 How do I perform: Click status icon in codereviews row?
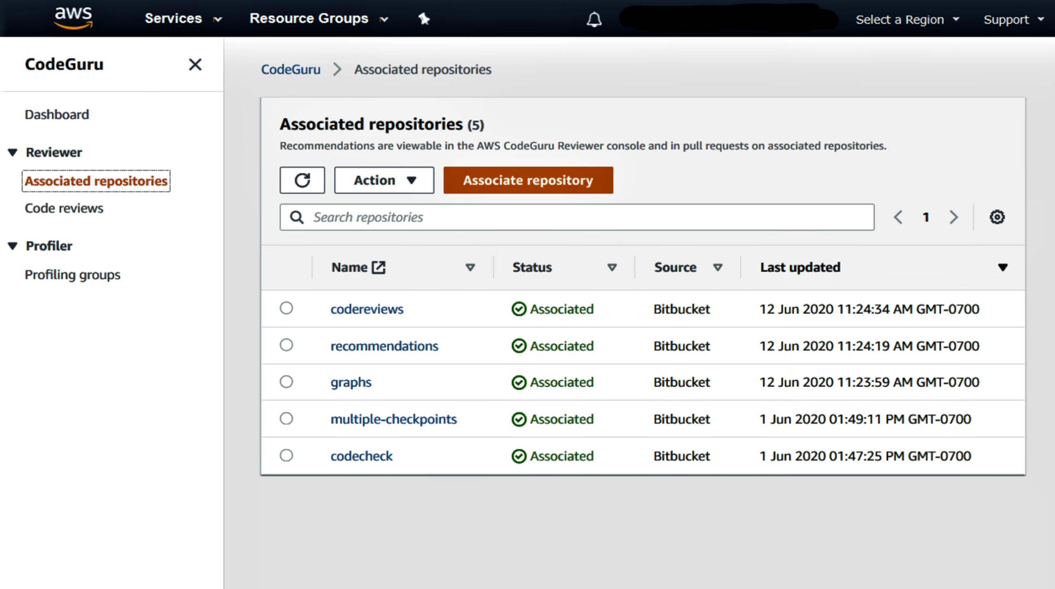pos(518,309)
